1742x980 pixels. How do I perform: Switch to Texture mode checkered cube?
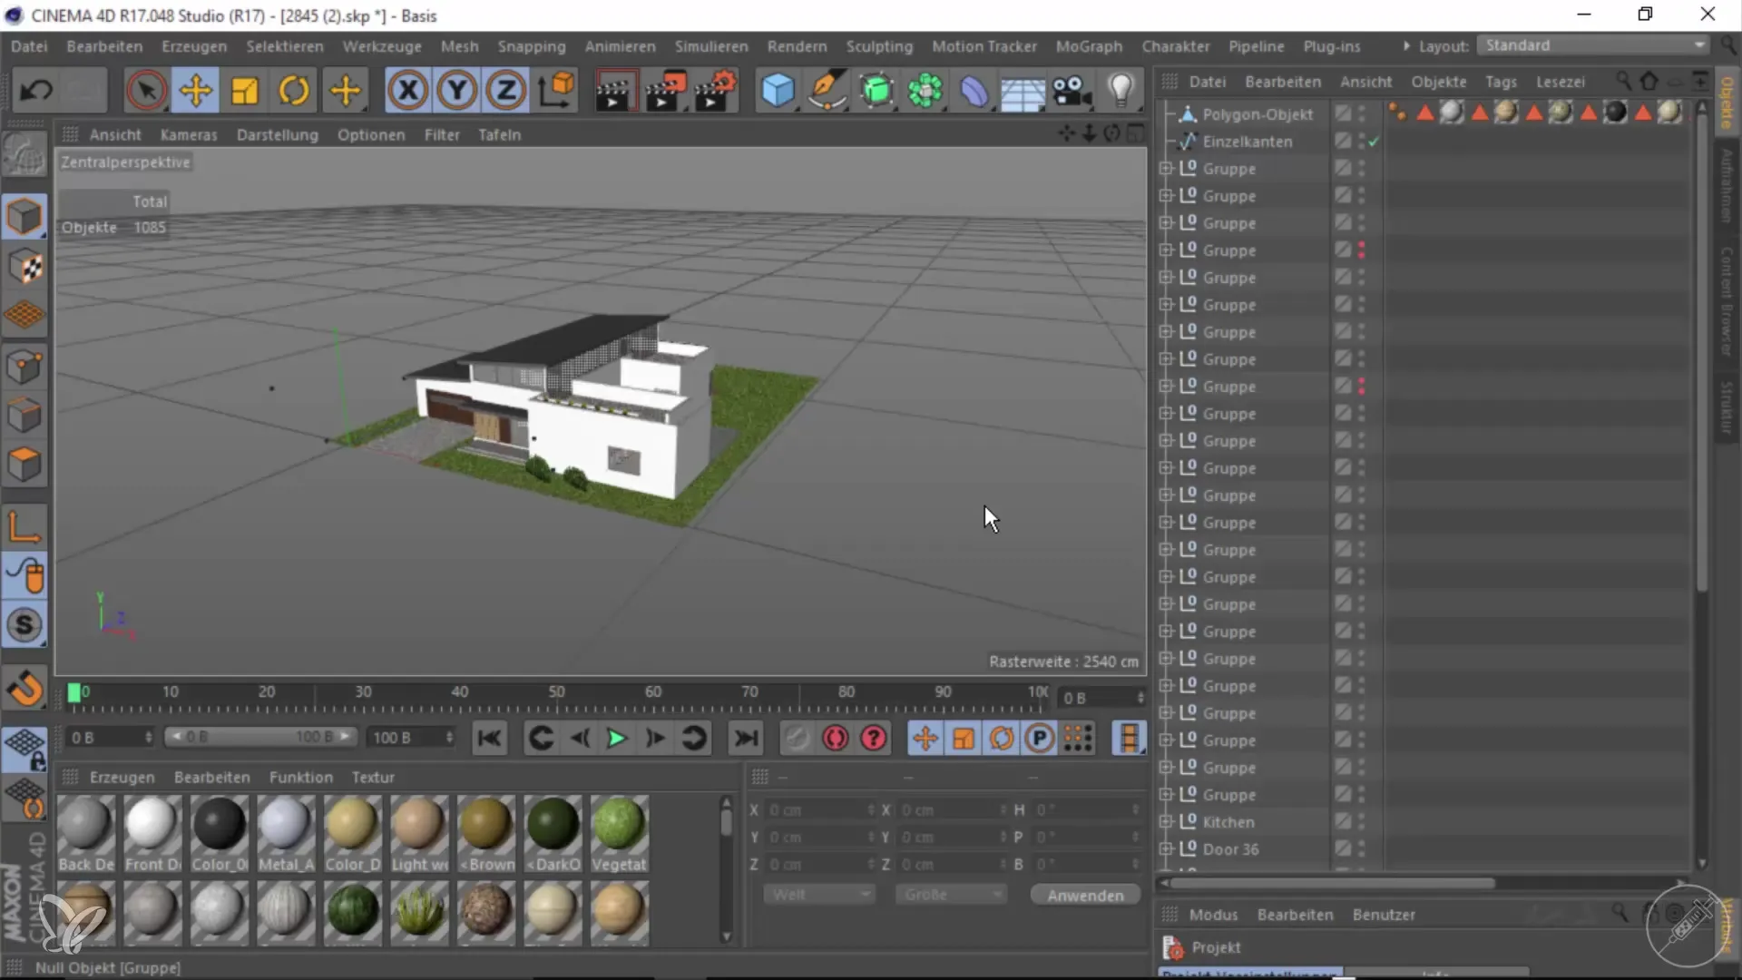tap(24, 266)
